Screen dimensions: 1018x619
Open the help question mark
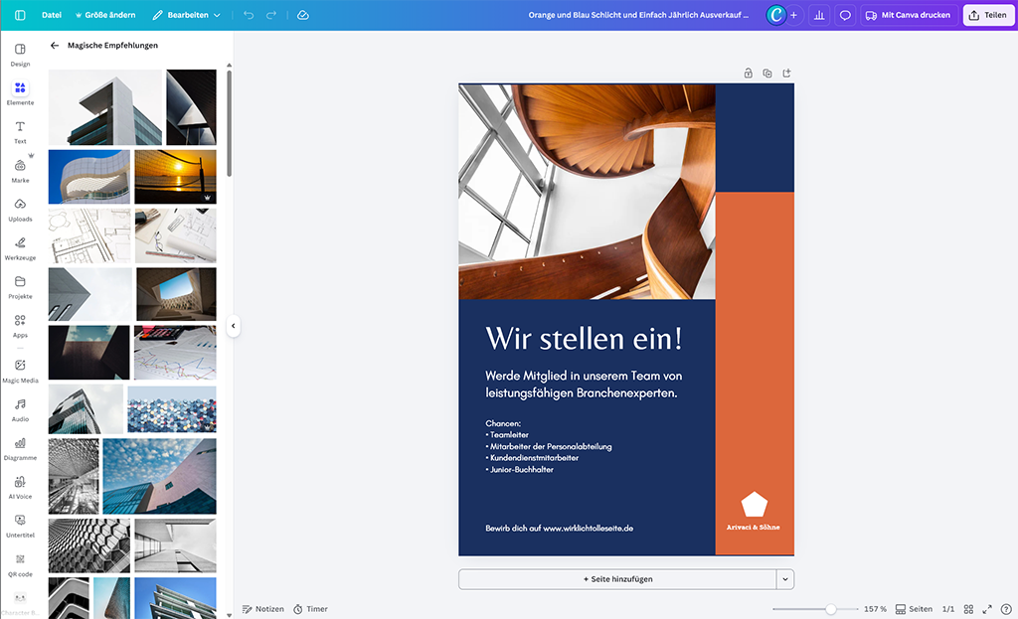[1006, 609]
